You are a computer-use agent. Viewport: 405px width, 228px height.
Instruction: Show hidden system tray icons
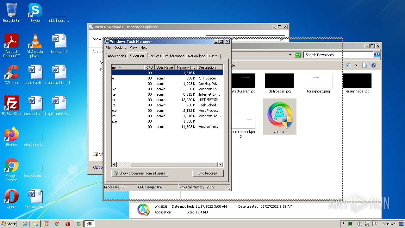click(344, 224)
